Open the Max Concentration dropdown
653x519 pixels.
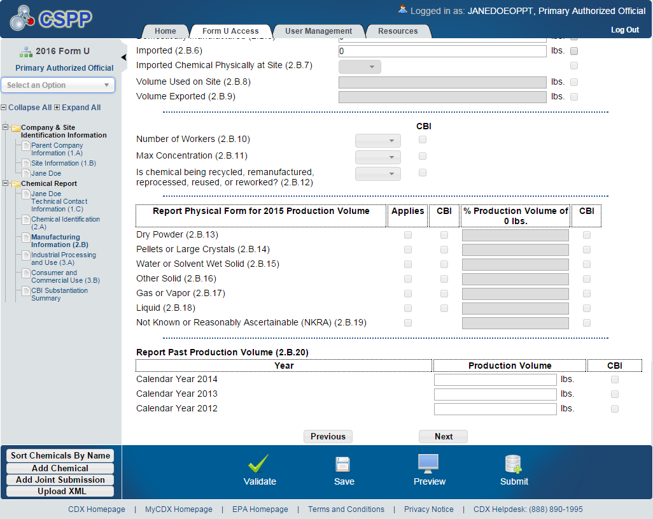pyautogui.click(x=378, y=157)
